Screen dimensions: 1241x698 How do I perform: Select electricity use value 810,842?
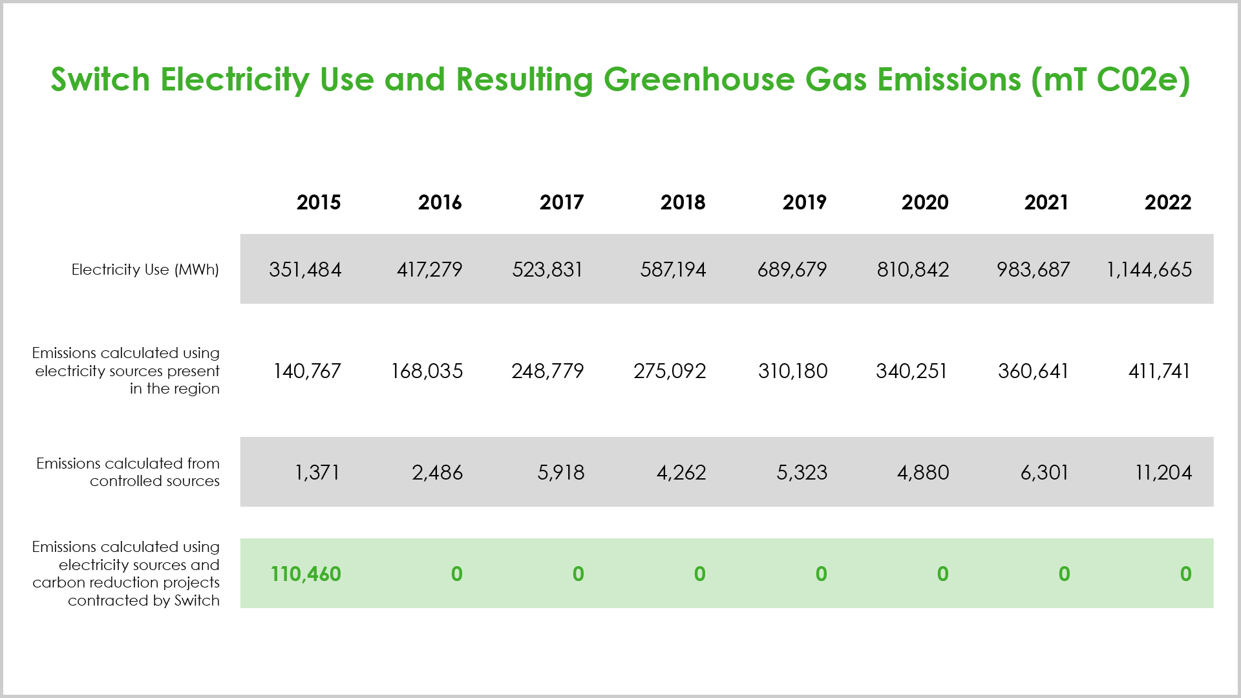tap(913, 270)
